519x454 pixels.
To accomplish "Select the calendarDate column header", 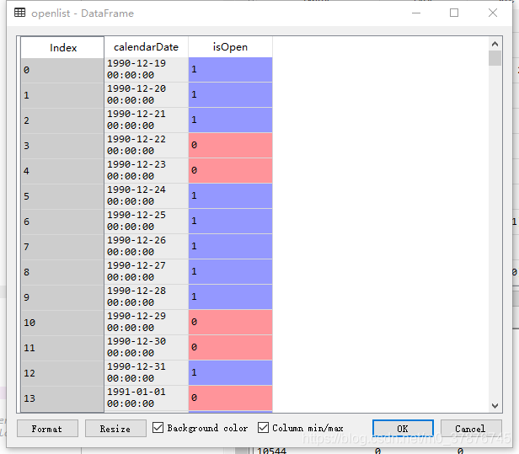I will (147, 47).
